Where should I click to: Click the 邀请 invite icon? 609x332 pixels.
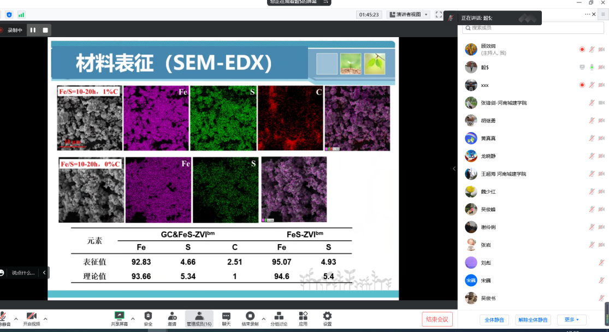tap(172, 318)
